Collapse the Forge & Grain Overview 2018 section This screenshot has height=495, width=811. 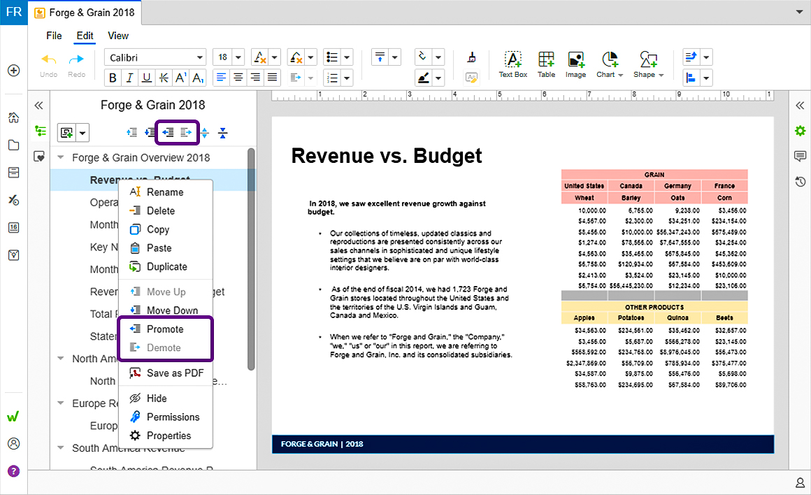click(x=61, y=157)
